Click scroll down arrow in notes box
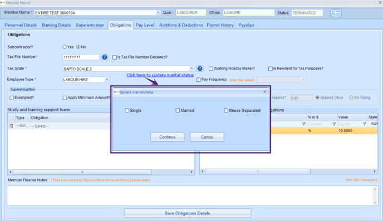Viewport: 383px width, 221px height. (375, 203)
